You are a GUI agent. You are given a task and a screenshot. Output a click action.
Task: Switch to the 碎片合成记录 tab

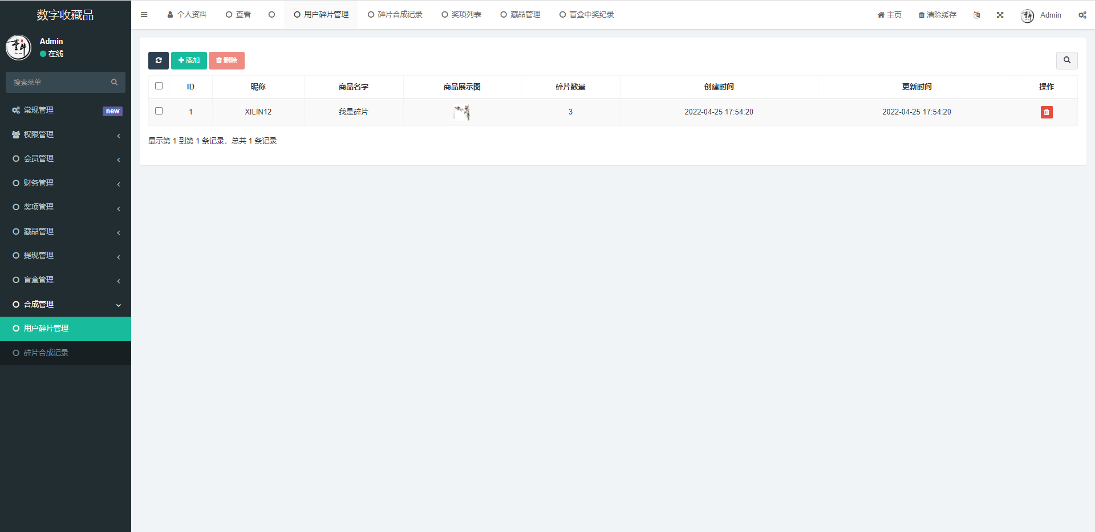point(395,14)
